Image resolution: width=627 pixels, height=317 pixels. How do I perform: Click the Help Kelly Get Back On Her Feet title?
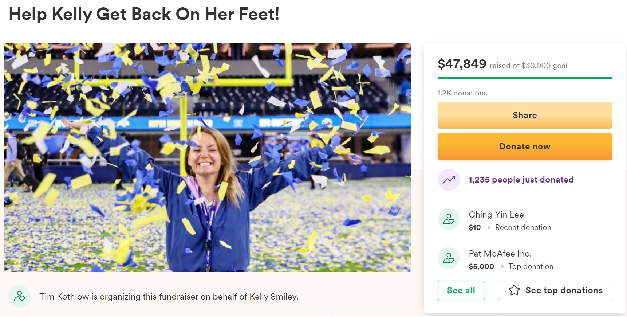144,15
